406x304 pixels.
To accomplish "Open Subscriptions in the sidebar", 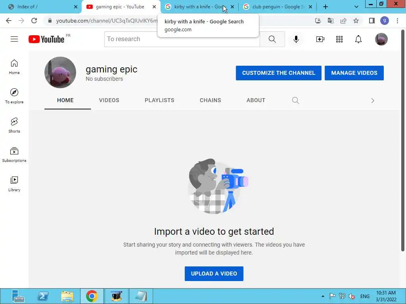I will (x=14, y=155).
